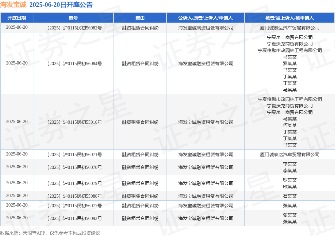
Task: Click defendant 欧某某
Action: (x=290, y=187)
